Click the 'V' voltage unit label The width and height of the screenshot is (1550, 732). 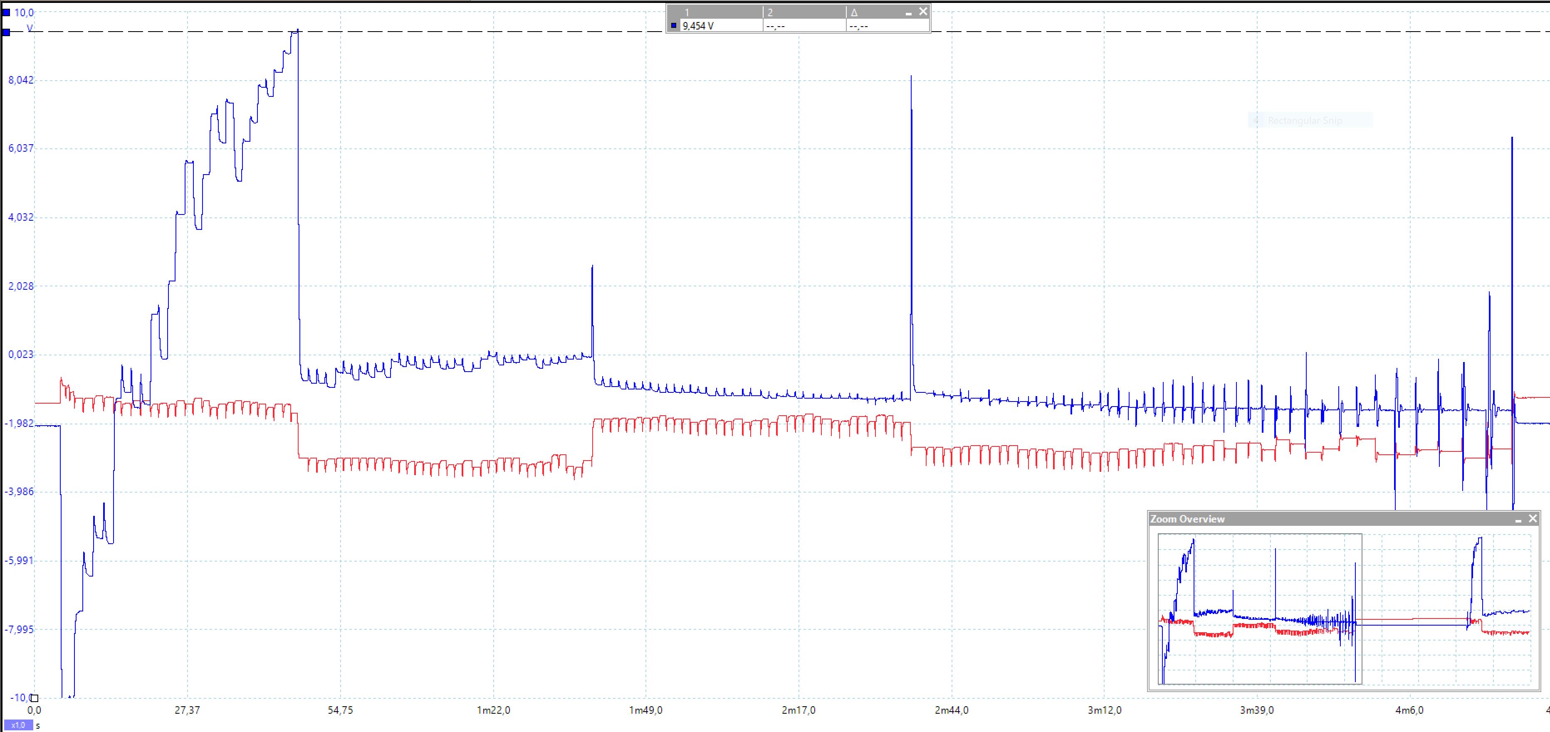pos(30,28)
